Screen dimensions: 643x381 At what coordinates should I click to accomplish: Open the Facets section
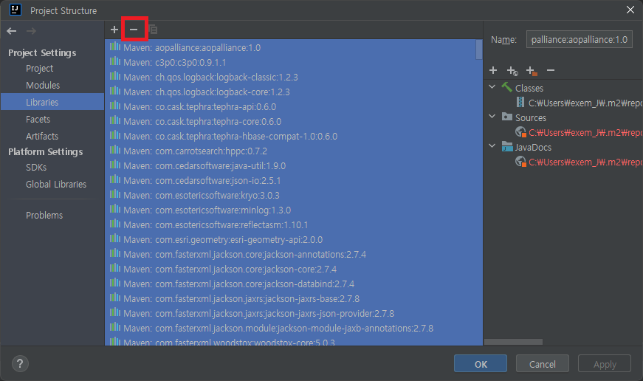tap(38, 120)
